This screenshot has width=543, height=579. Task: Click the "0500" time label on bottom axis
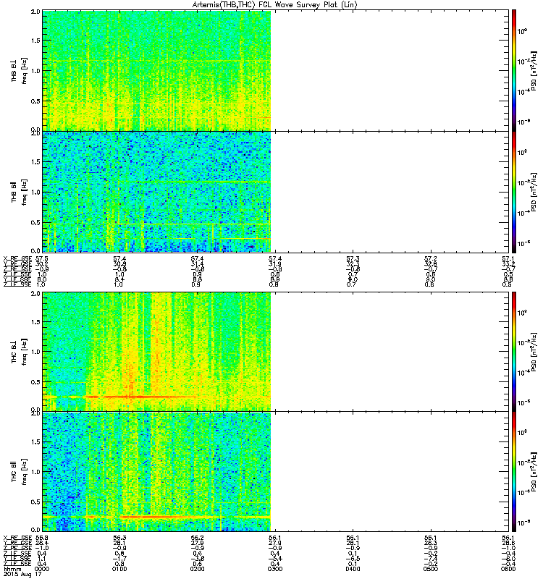point(431,569)
